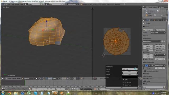Image resolution: width=169 pixels, height=95 pixels.
Task: Toggle the Full Sample checkbox
Action: 144,68
